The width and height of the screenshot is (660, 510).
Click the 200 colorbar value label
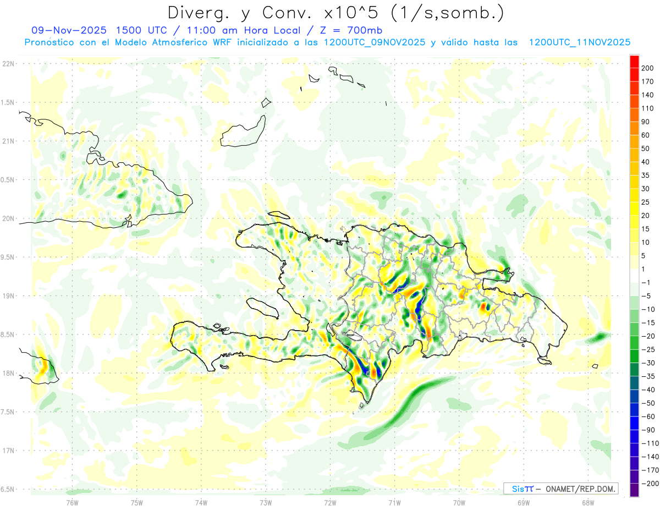(647, 68)
